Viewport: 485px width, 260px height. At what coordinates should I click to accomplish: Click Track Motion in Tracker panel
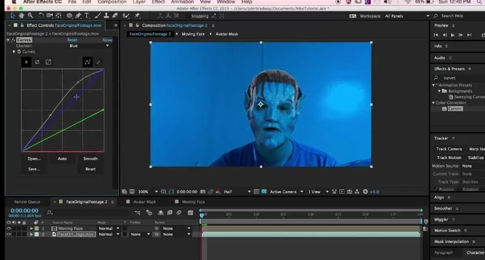click(x=449, y=157)
